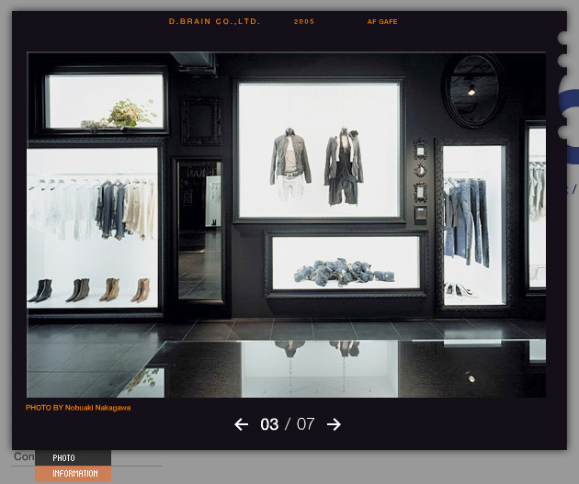Click the AF GAFE title text
The width and height of the screenshot is (579, 484).
tap(382, 22)
